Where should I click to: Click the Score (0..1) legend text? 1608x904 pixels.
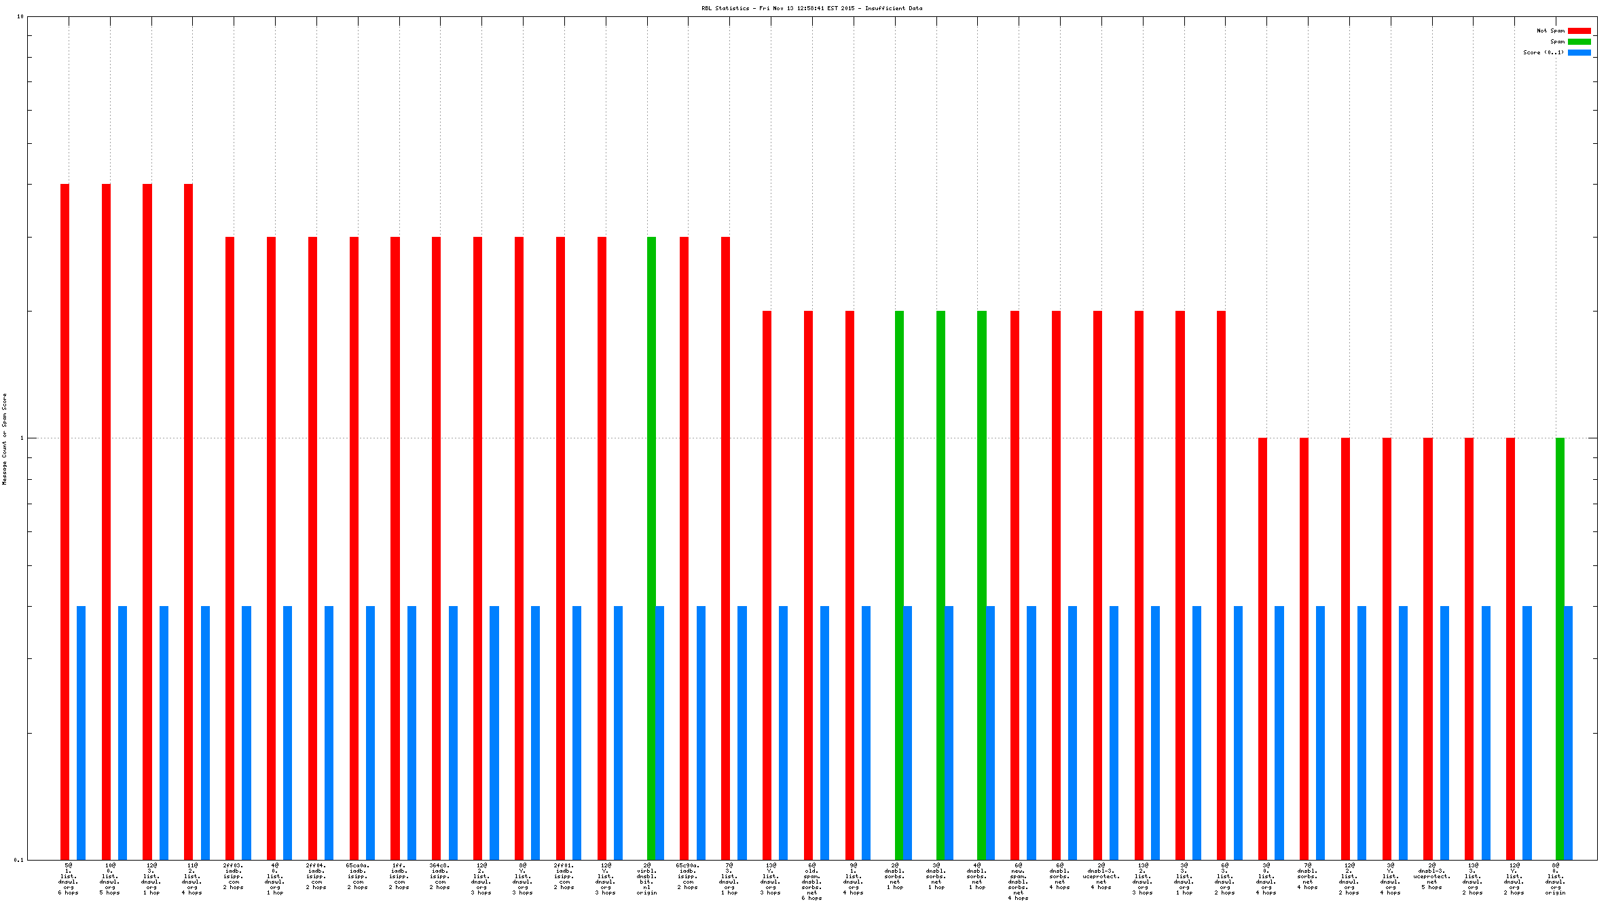coord(1543,52)
